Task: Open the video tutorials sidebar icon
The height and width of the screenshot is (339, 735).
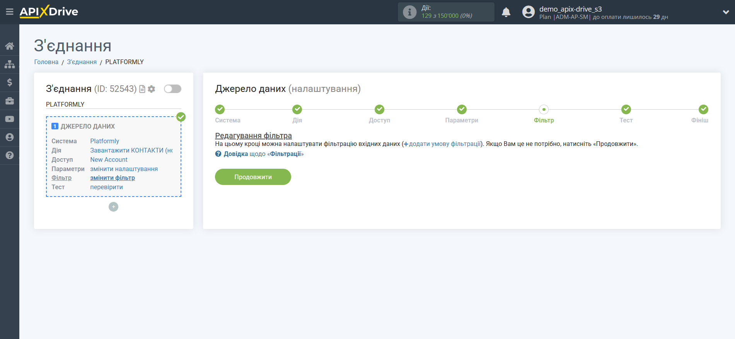Action: click(10, 119)
